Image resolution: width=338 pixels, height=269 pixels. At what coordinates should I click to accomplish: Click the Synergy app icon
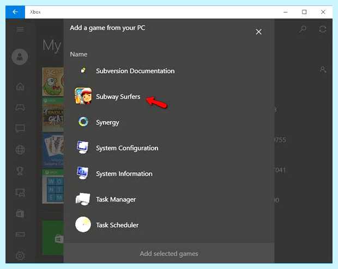(x=83, y=122)
